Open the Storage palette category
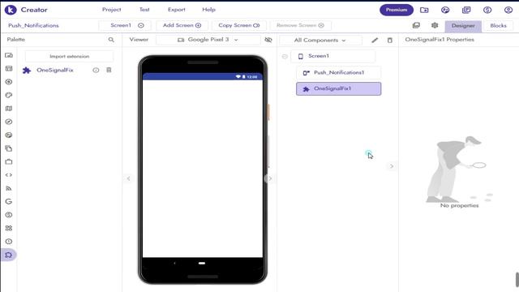Image resolution: width=519 pixels, height=292 pixels. (x=9, y=148)
